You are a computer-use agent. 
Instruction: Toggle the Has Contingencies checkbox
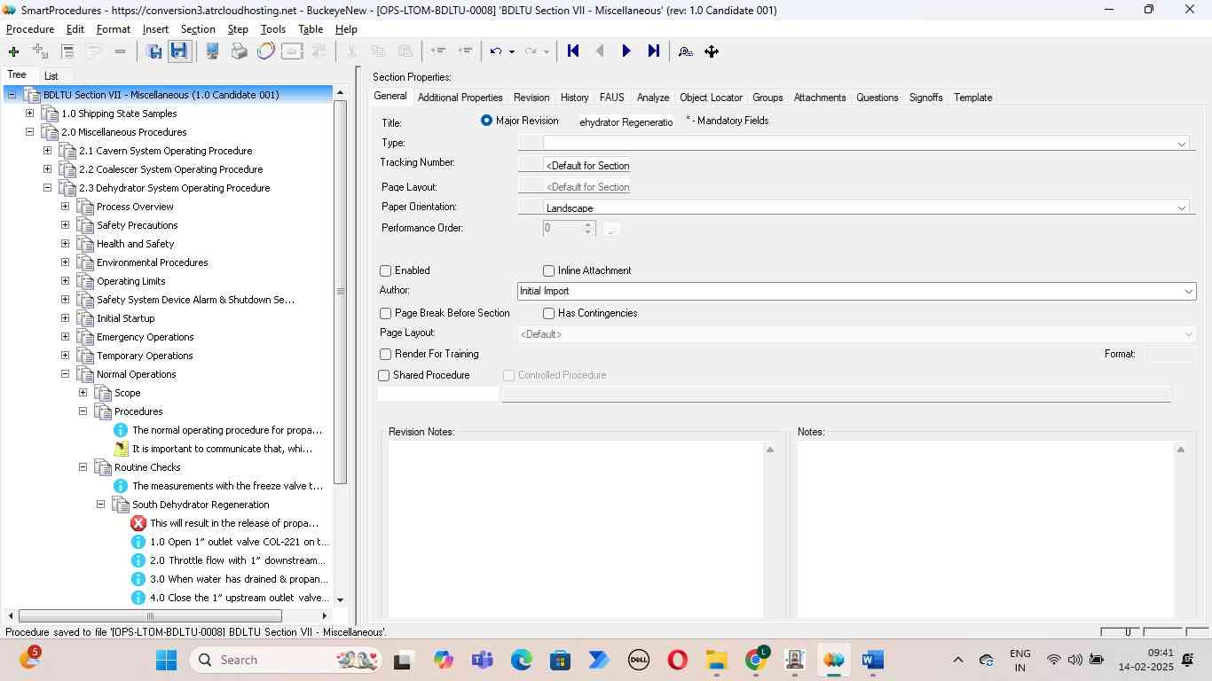pyautogui.click(x=548, y=313)
